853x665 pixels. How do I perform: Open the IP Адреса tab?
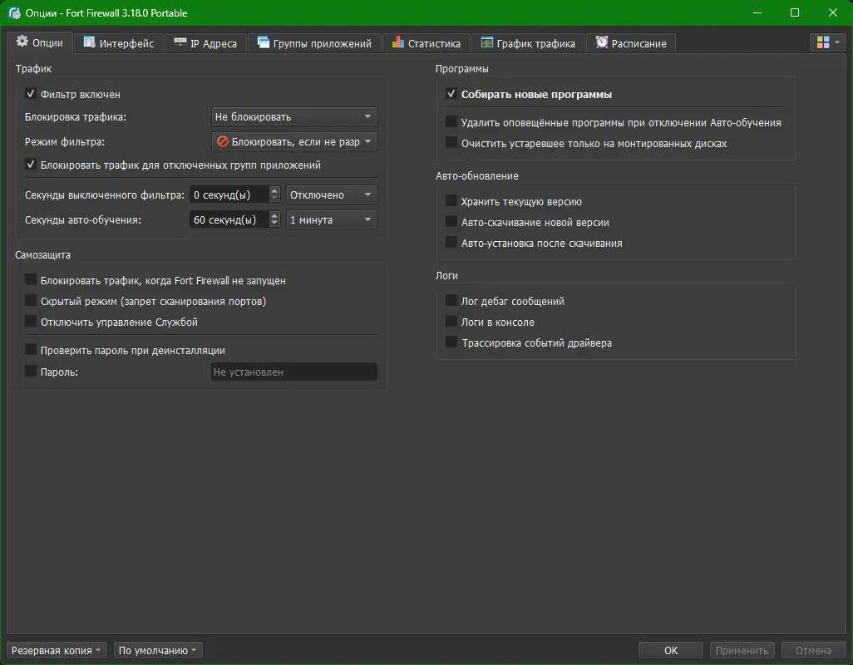click(205, 43)
